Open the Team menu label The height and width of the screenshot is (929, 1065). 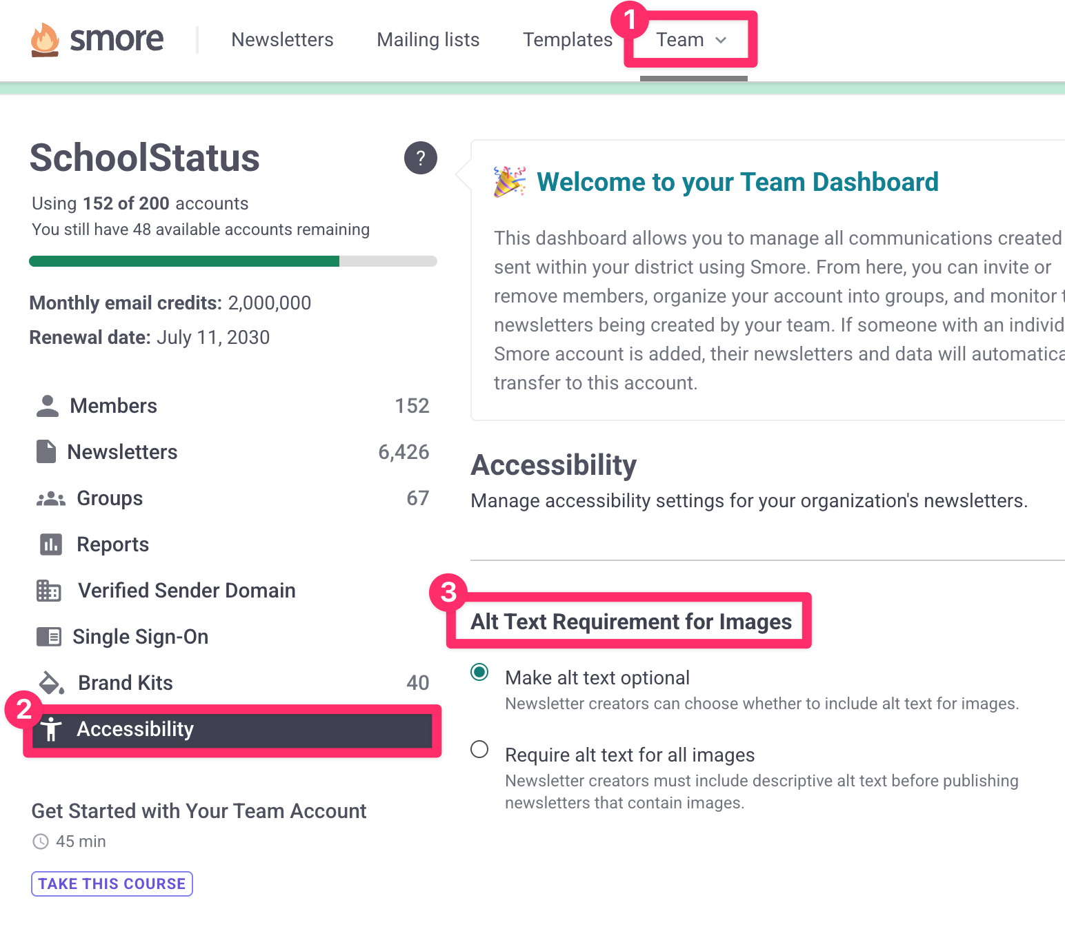pos(680,40)
